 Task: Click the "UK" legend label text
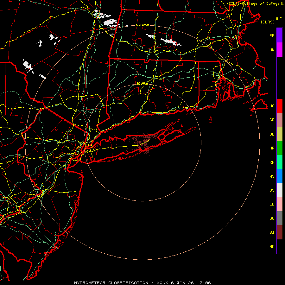pos(272,50)
